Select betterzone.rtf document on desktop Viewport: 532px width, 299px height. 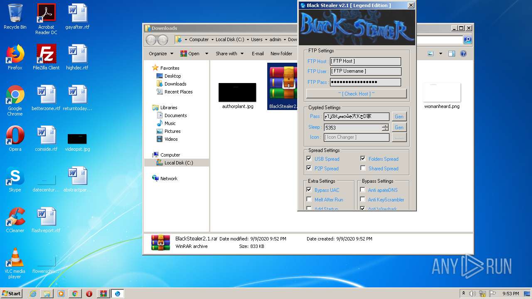tap(46, 98)
